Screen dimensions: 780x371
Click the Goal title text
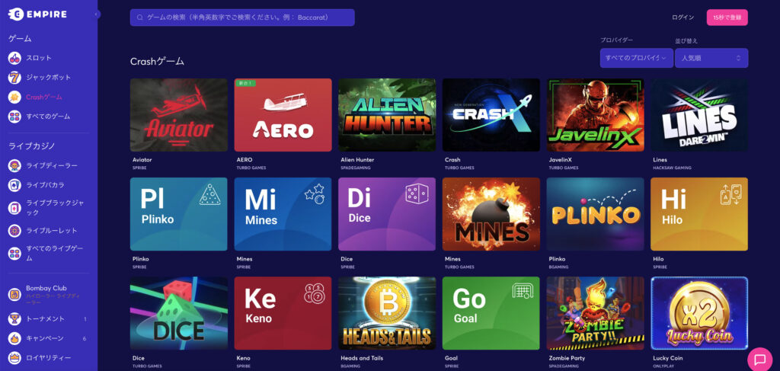pyautogui.click(x=451, y=358)
